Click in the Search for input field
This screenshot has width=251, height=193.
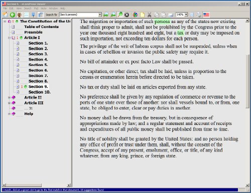(x=79, y=14)
